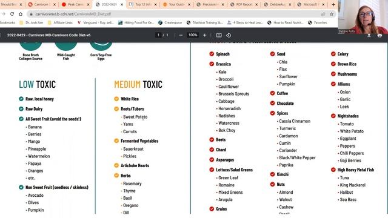This screenshot has width=388, height=218.
Task: Go to the browser home page
Action: point(21,14)
